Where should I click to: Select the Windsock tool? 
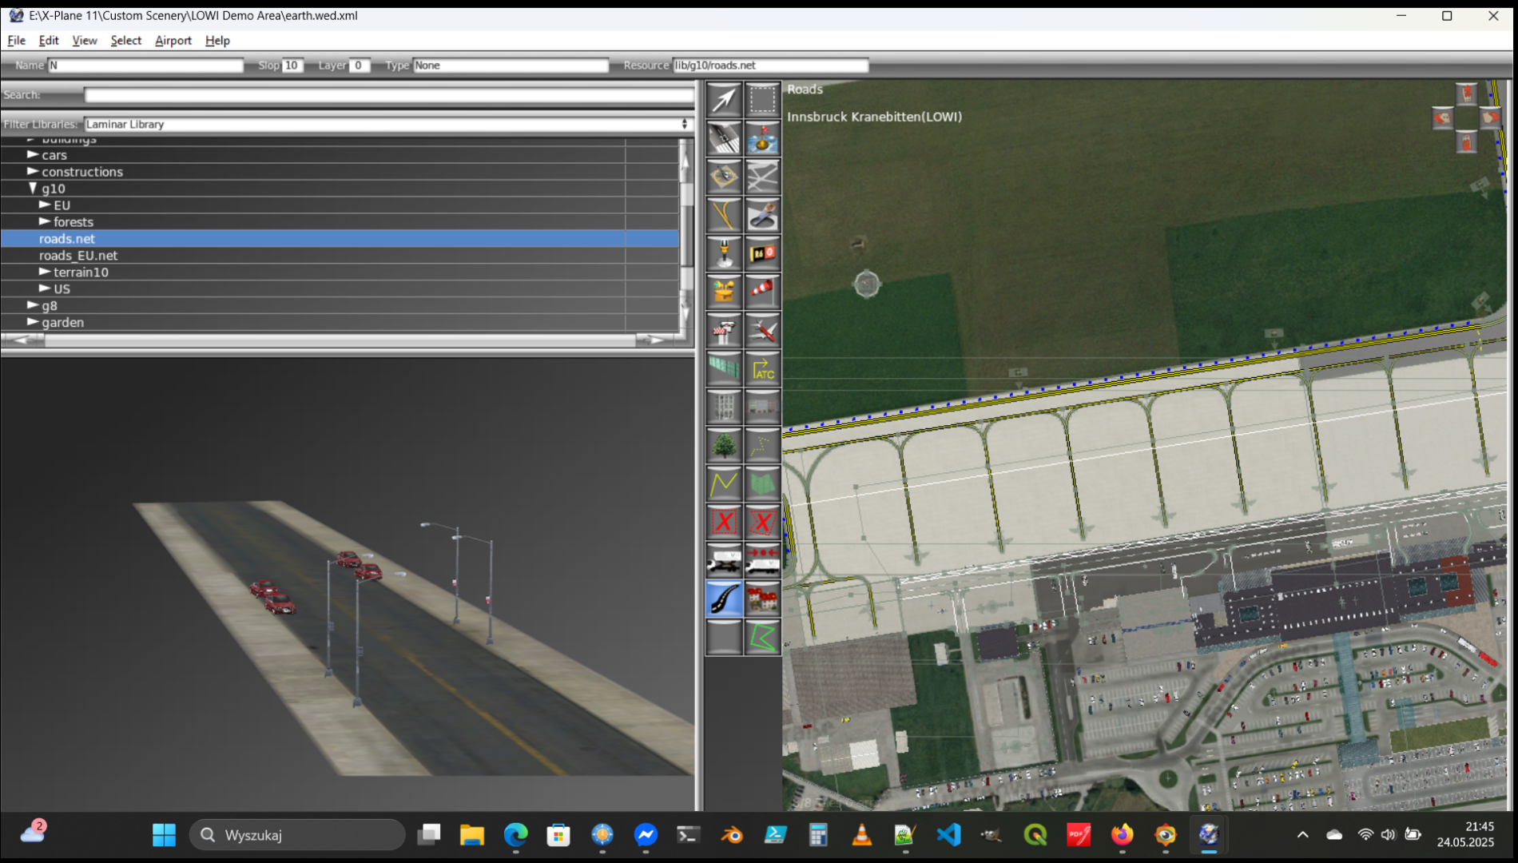pyautogui.click(x=762, y=292)
